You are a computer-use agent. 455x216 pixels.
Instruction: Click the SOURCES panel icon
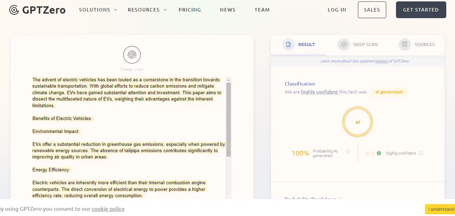(404, 45)
